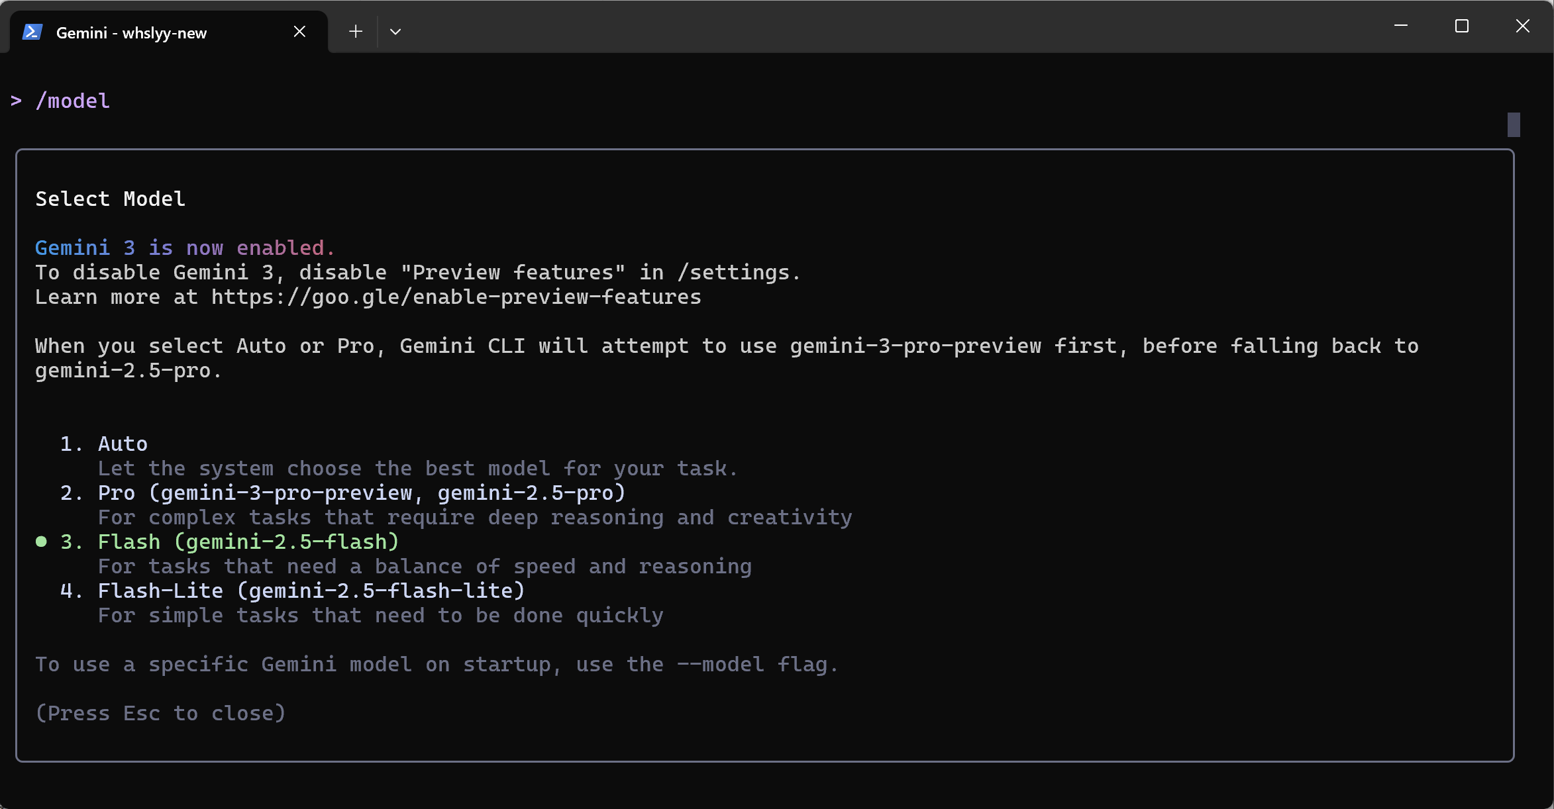Click the PowerShell icon on the terminal tab
1554x809 pixels.
[31, 31]
